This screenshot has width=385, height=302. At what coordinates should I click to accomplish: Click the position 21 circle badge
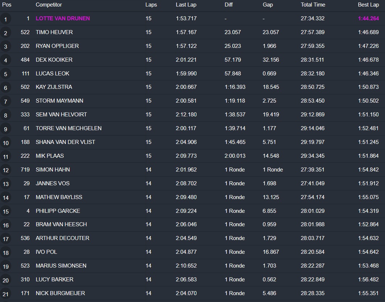[x=5, y=294]
